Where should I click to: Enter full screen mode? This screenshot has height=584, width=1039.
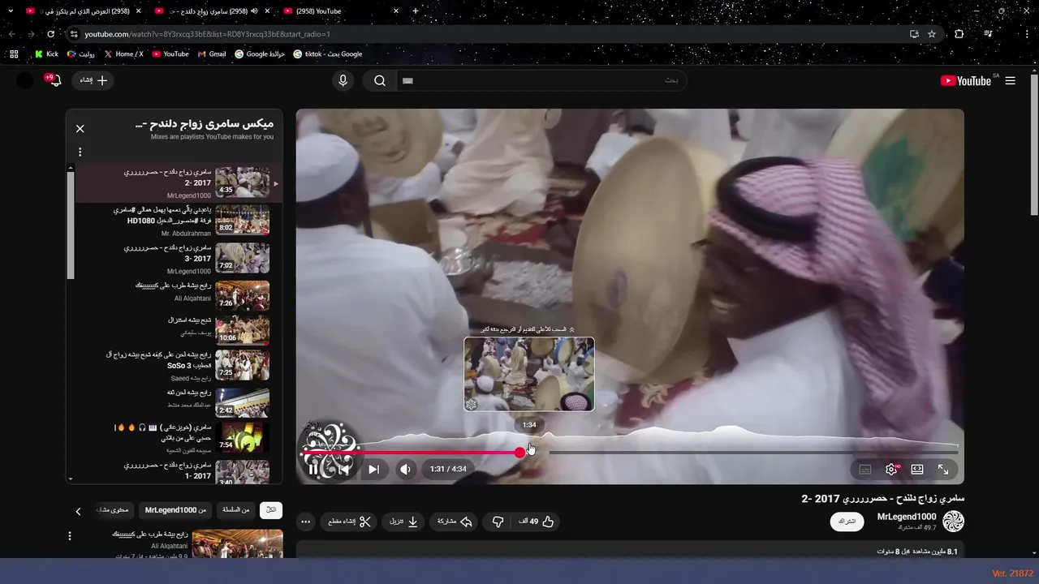[943, 469]
